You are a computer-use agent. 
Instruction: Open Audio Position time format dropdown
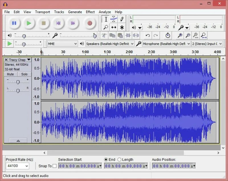coord(194,166)
